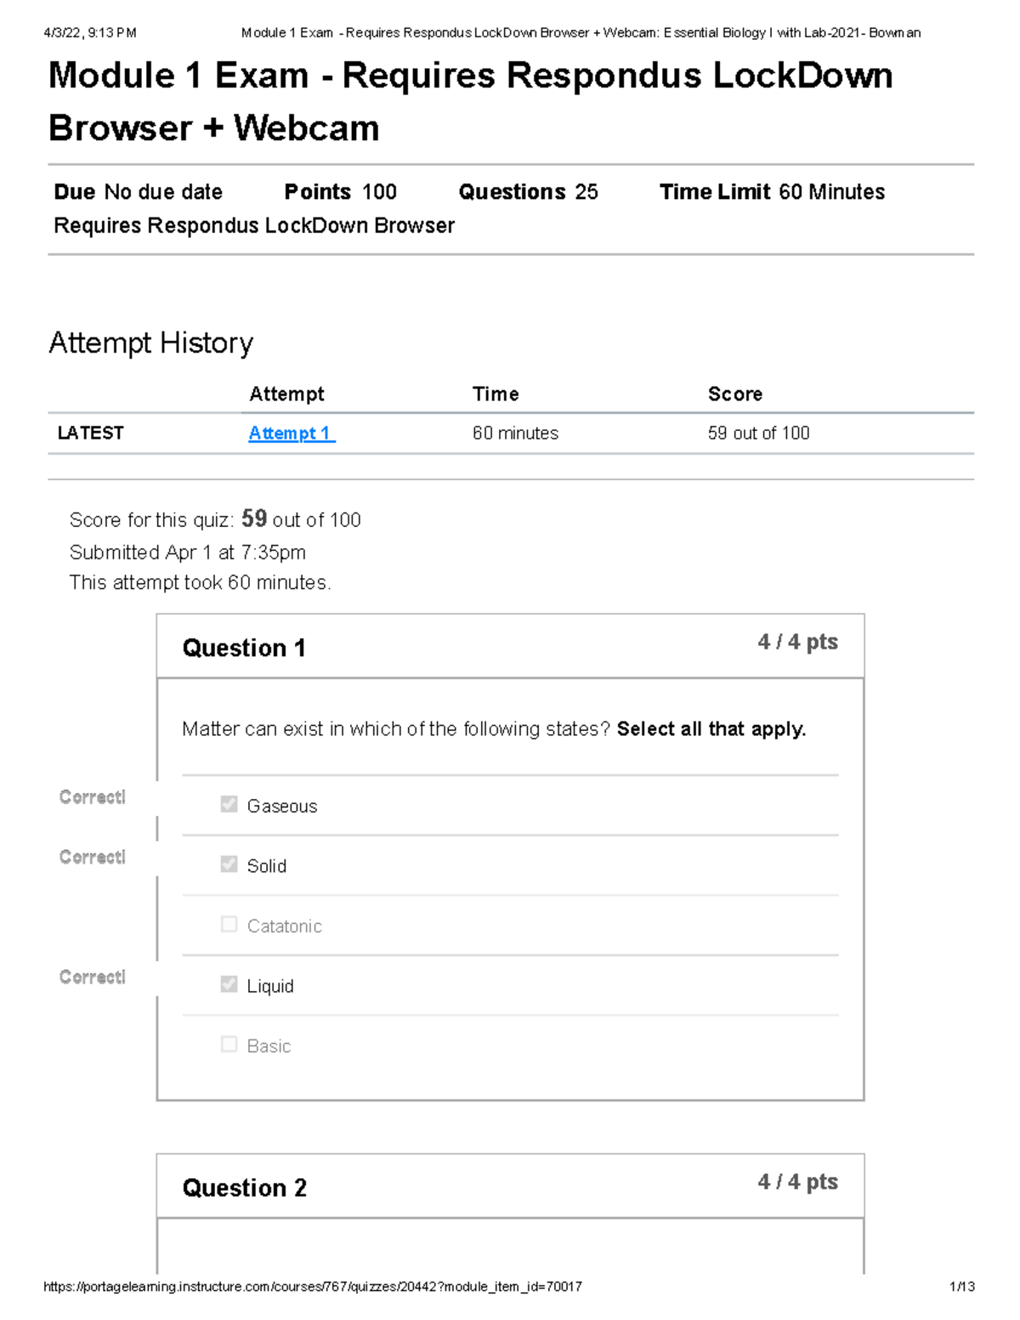Click the 1/13 page number
The image size is (1020, 1320).
[x=961, y=1287]
